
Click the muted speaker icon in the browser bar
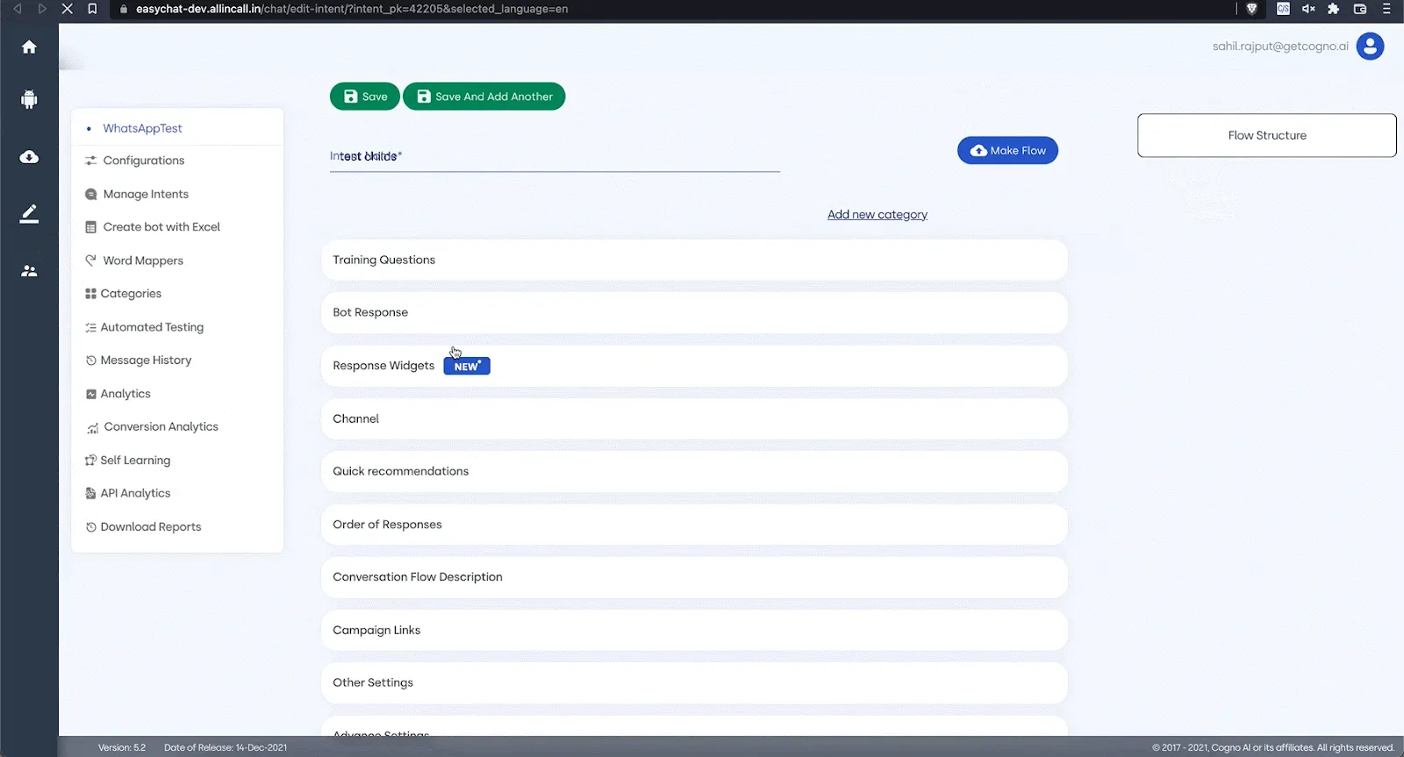click(1308, 9)
